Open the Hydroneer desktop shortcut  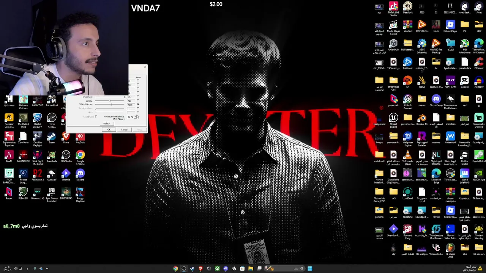[x=9, y=101]
